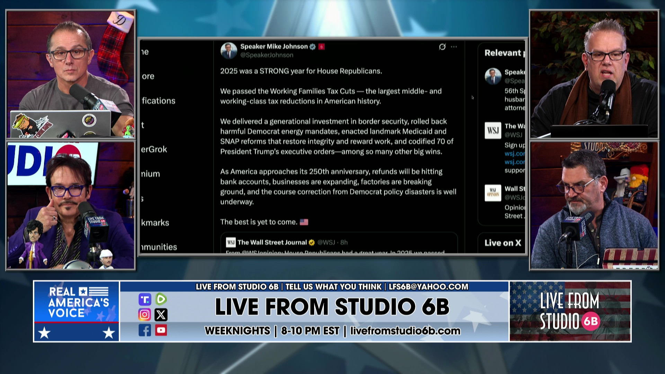This screenshot has width=665, height=374.
Task: Click the WSJ logo in Relevant people
Action: tap(493, 131)
